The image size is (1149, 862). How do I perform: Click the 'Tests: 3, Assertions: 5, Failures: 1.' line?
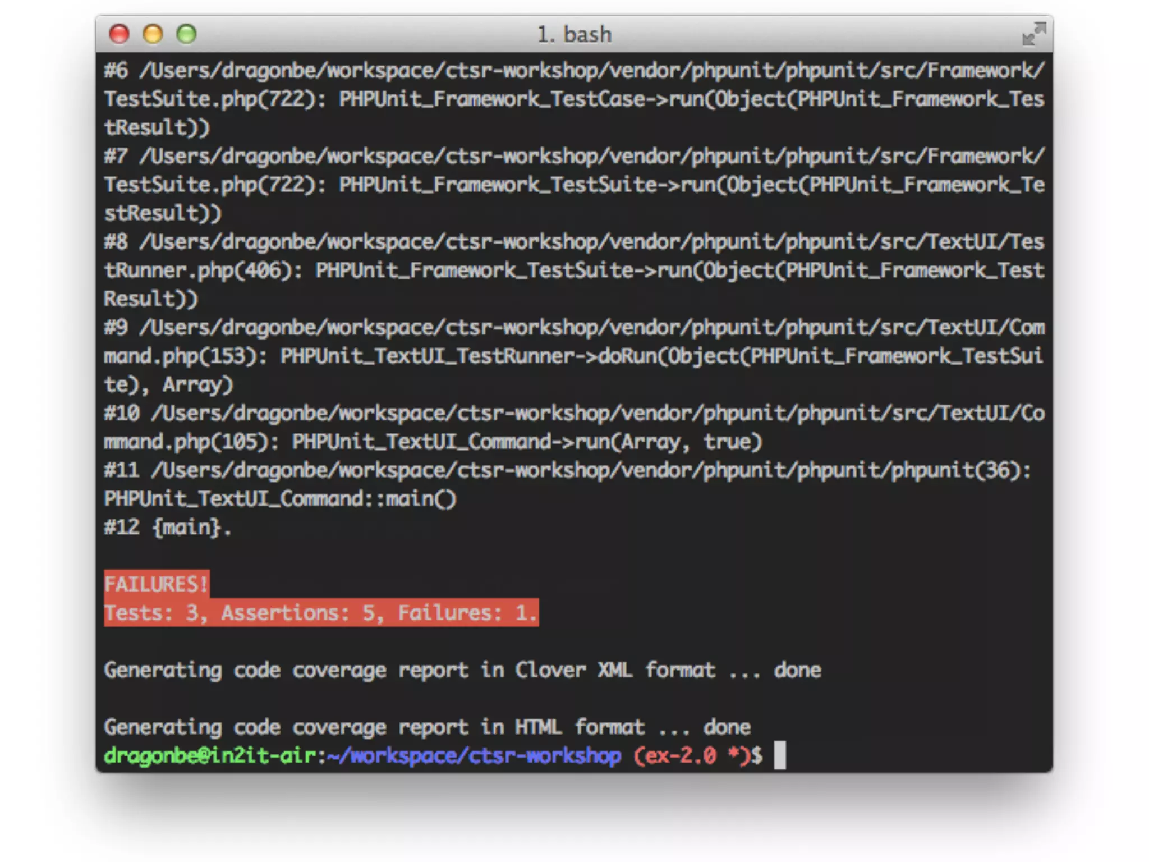click(x=321, y=613)
